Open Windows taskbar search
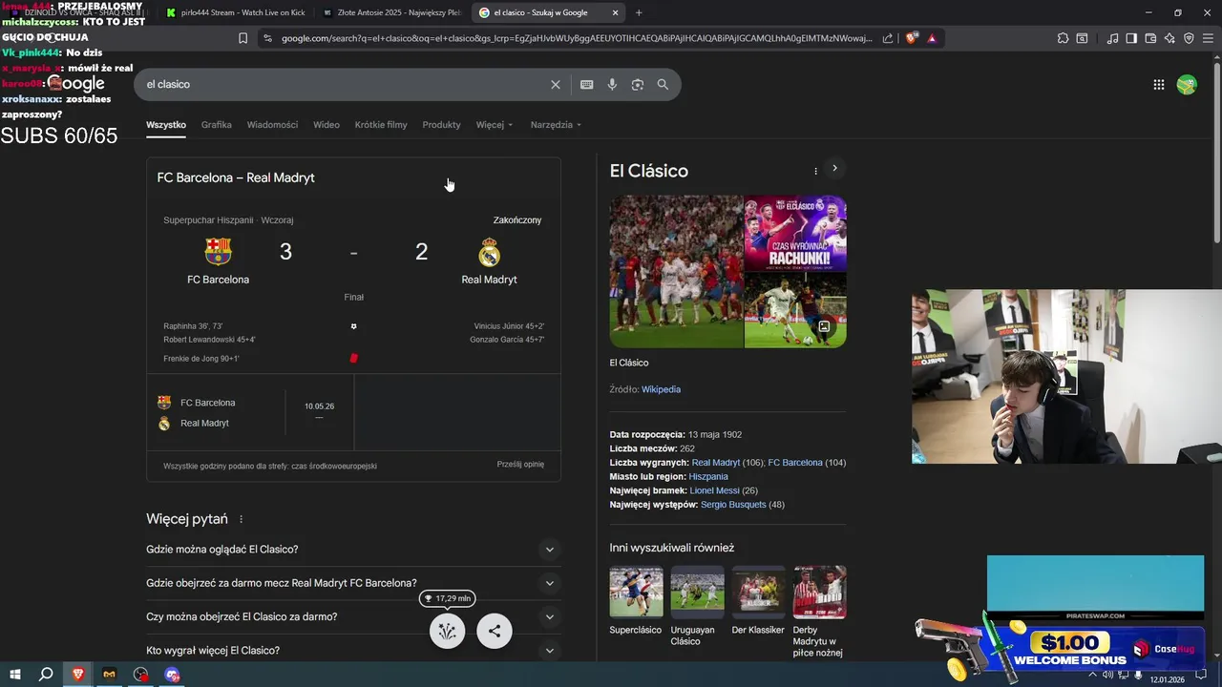 (46, 675)
